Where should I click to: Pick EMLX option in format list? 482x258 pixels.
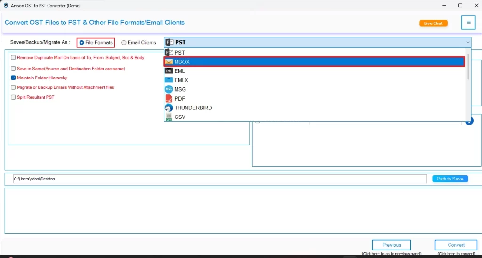(314, 80)
